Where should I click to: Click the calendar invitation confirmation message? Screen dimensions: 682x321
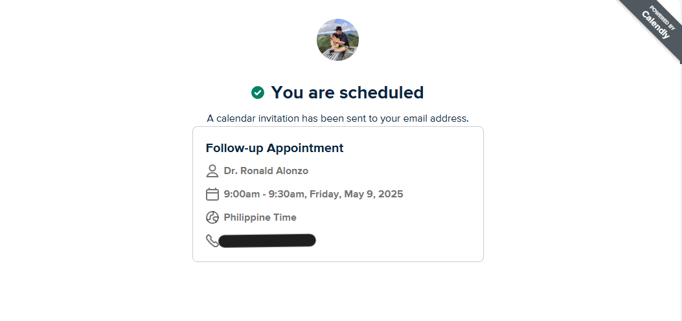point(337,118)
